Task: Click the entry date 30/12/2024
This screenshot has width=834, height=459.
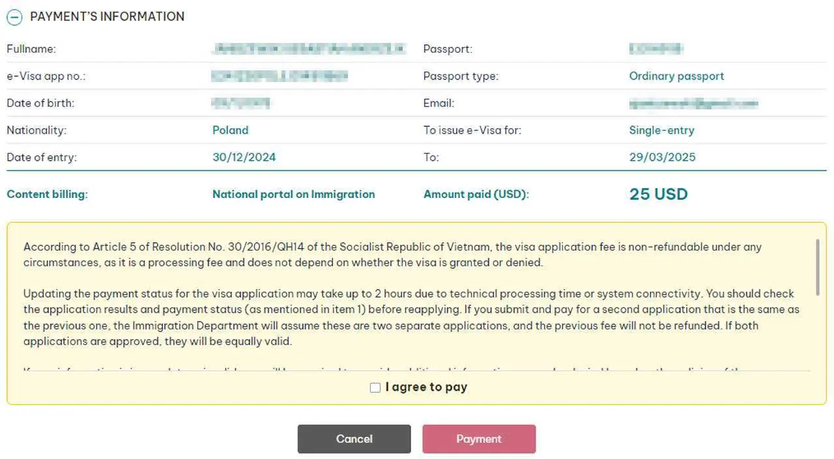Action: pos(244,157)
